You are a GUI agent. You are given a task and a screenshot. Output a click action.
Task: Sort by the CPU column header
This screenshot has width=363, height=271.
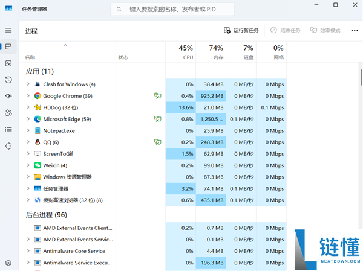point(181,52)
